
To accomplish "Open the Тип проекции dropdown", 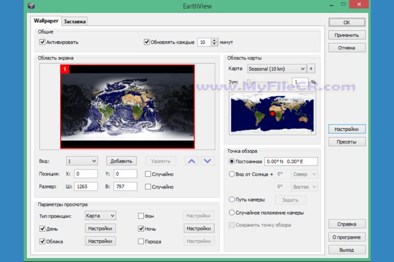I will click(x=100, y=216).
